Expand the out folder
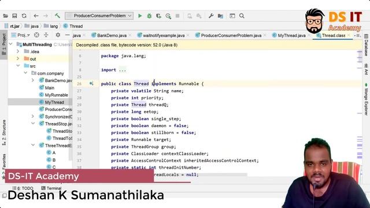 18,59
